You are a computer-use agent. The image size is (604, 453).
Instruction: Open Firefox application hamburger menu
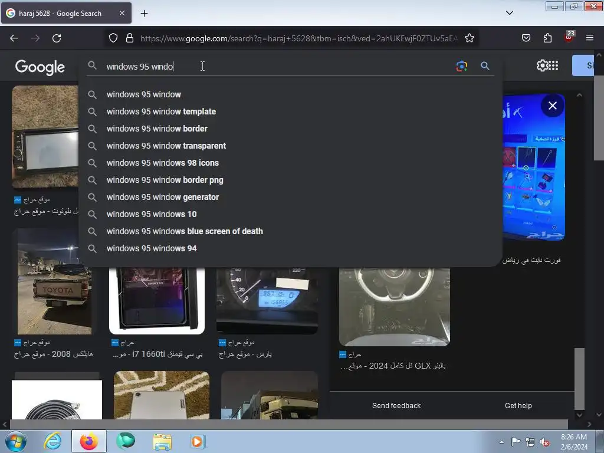590,38
